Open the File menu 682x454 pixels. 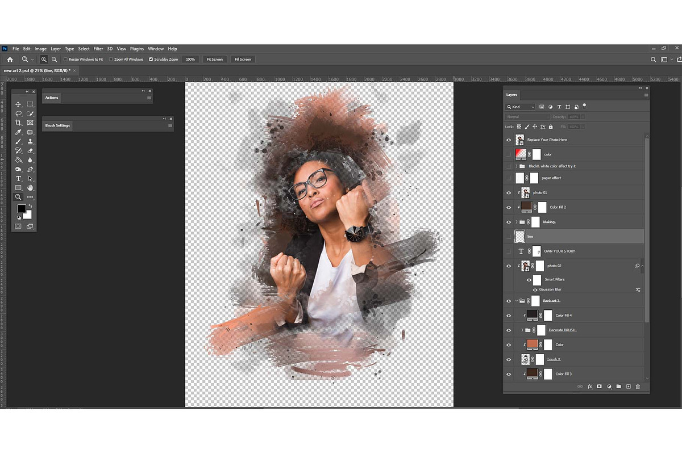click(x=16, y=49)
